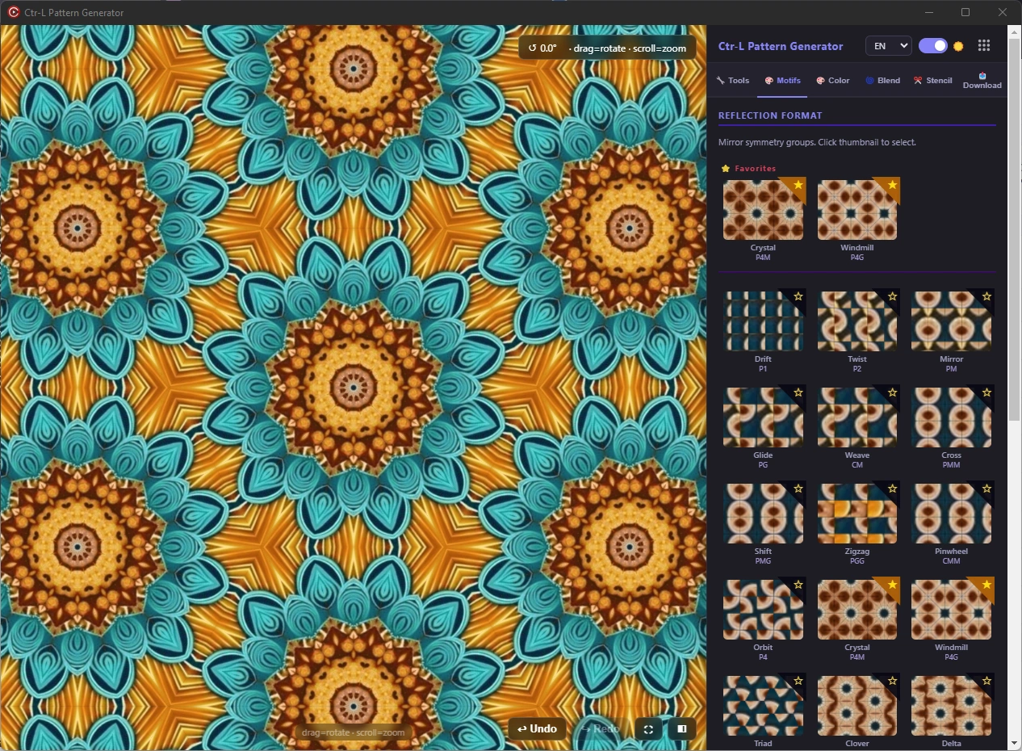The image size is (1022, 751).
Task: Click the Ctr-L Pattern Generator panel title
Action: point(781,46)
